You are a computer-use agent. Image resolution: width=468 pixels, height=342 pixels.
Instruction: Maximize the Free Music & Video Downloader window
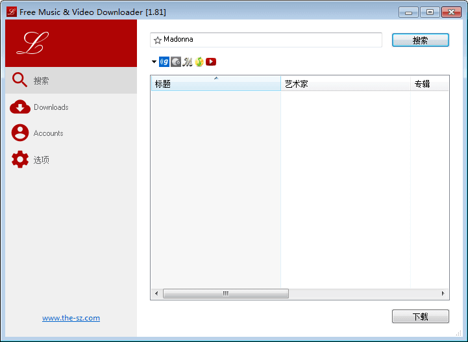coord(430,12)
